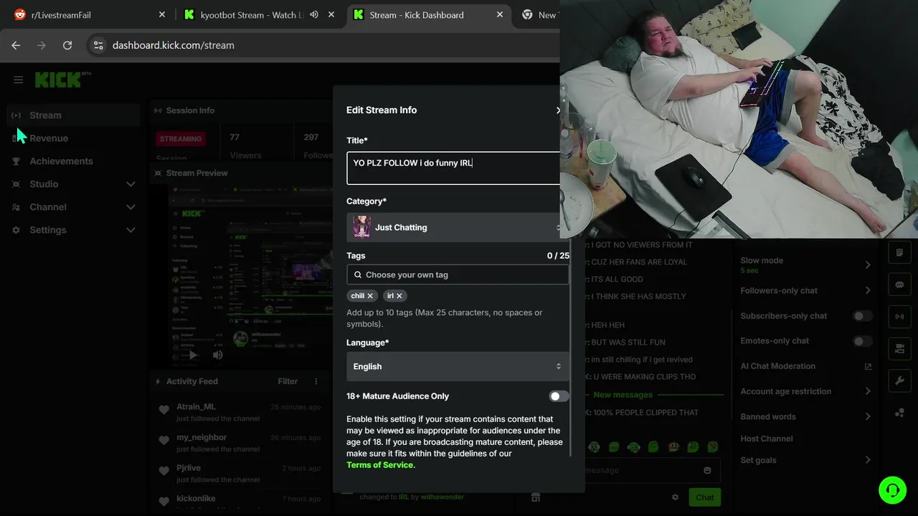Click the three-dots cluster icon in right sidebar
The width and height of the screenshot is (918, 516).
(899, 413)
